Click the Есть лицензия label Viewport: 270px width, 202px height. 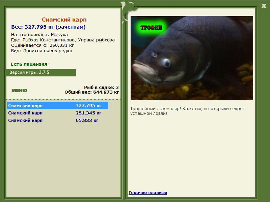[29, 64]
